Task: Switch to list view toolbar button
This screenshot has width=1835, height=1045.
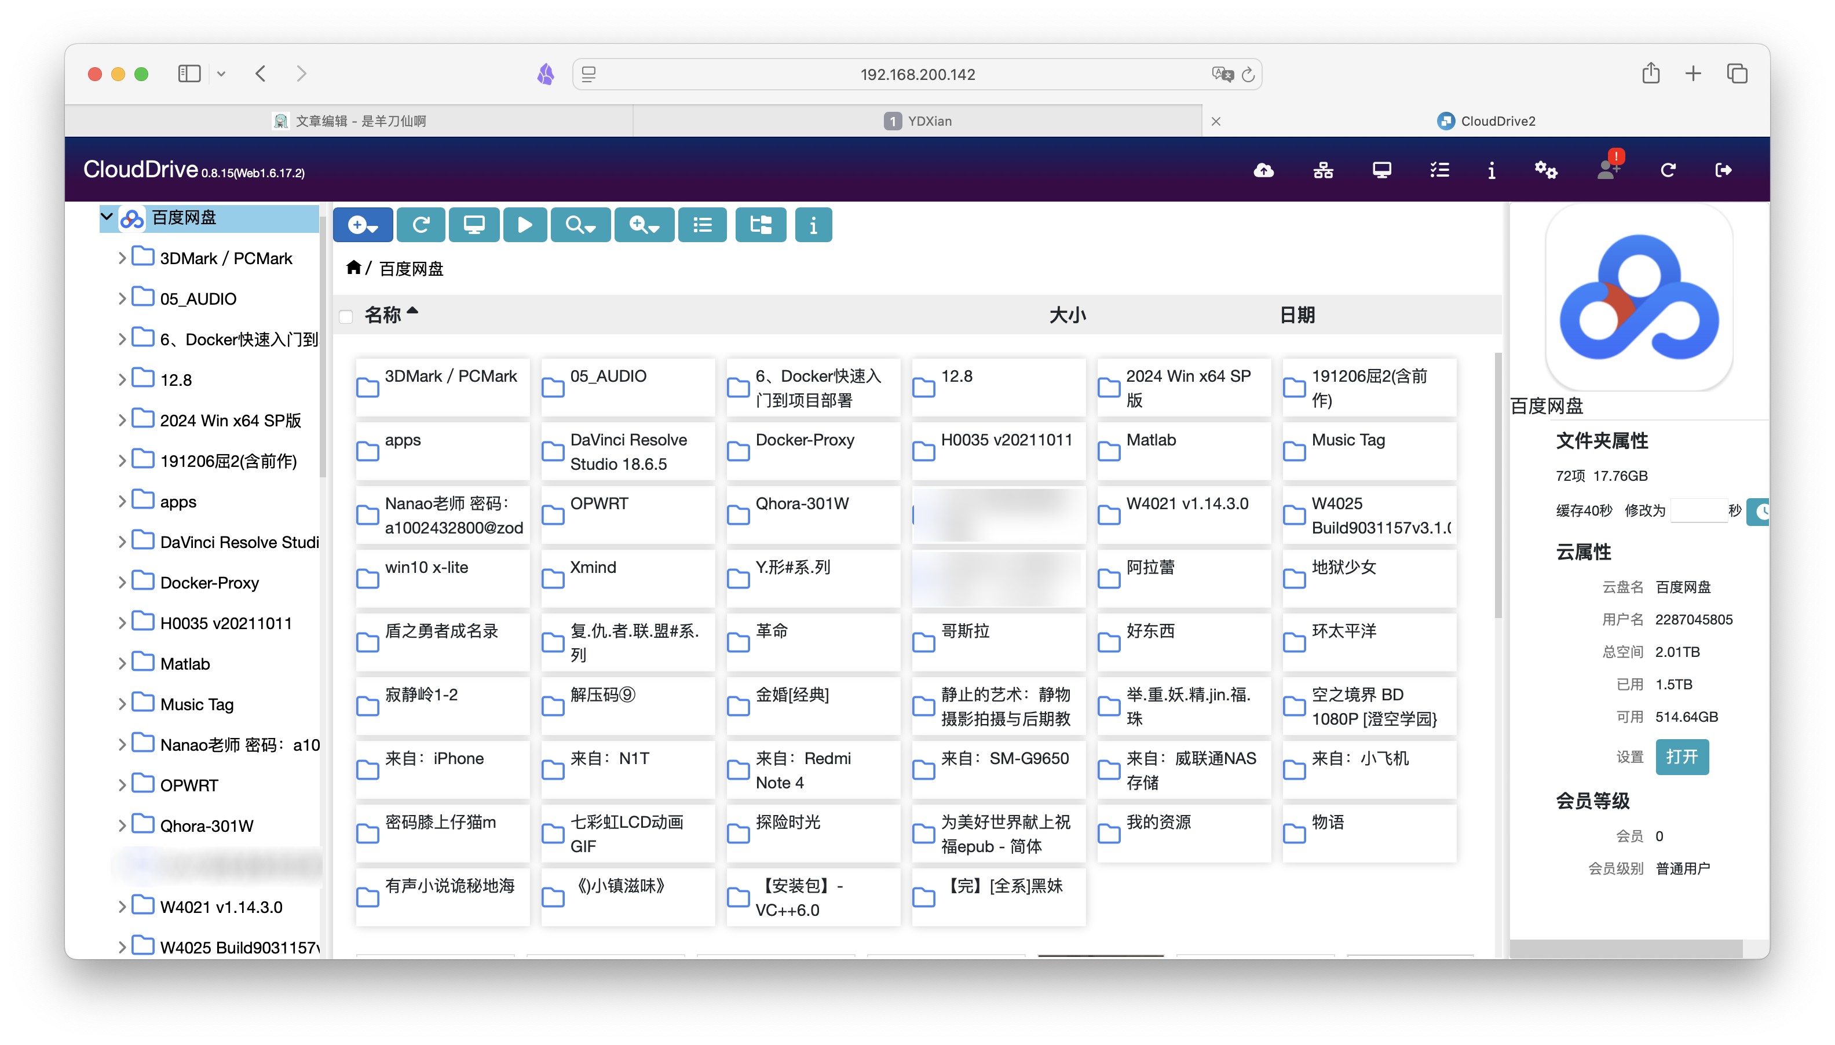Action: tap(702, 225)
